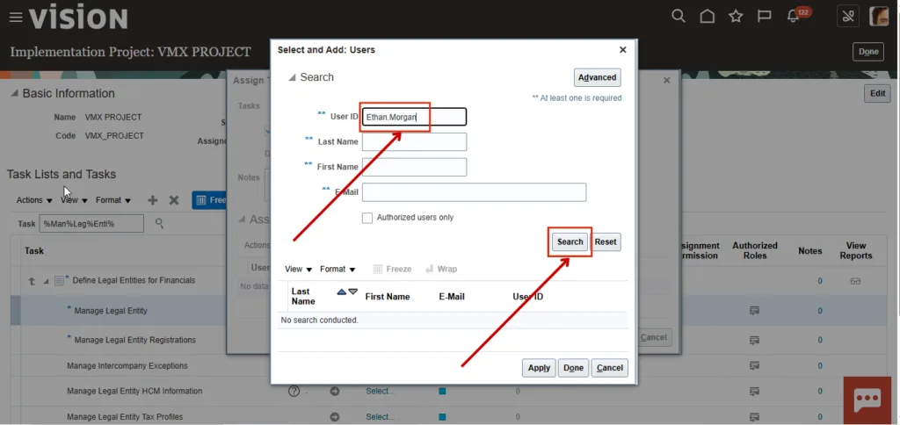Open the chat assistant icon
This screenshot has width=900, height=425.
point(867,398)
